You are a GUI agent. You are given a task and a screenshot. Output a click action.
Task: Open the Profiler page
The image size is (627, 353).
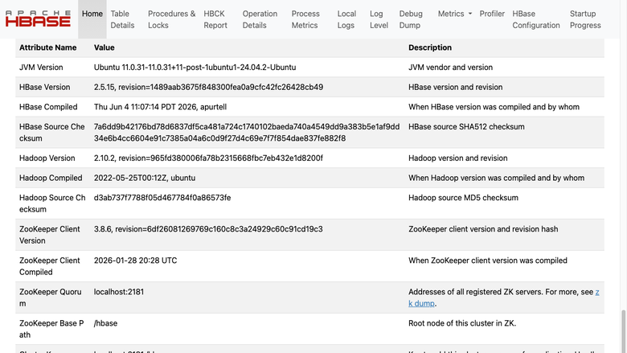(492, 14)
